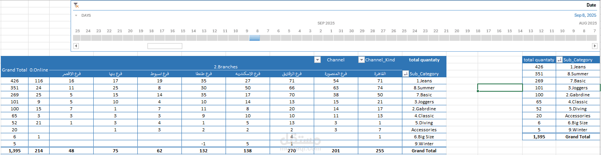Select the -1 value in the Winter row

(203, 144)
